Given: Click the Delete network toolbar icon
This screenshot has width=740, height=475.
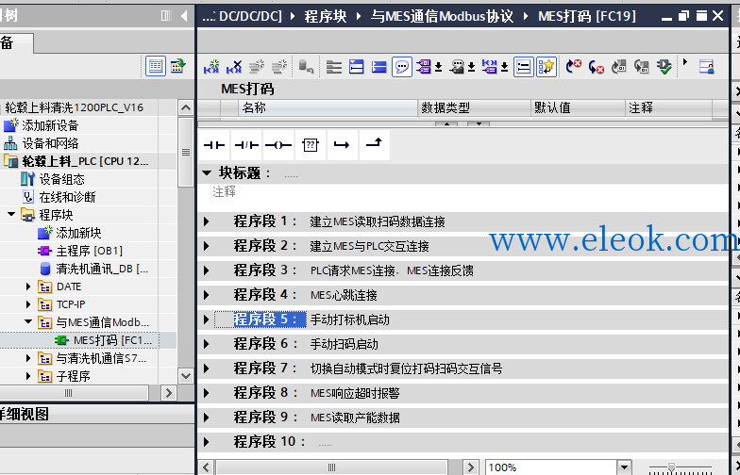Looking at the screenshot, I should click(x=234, y=67).
